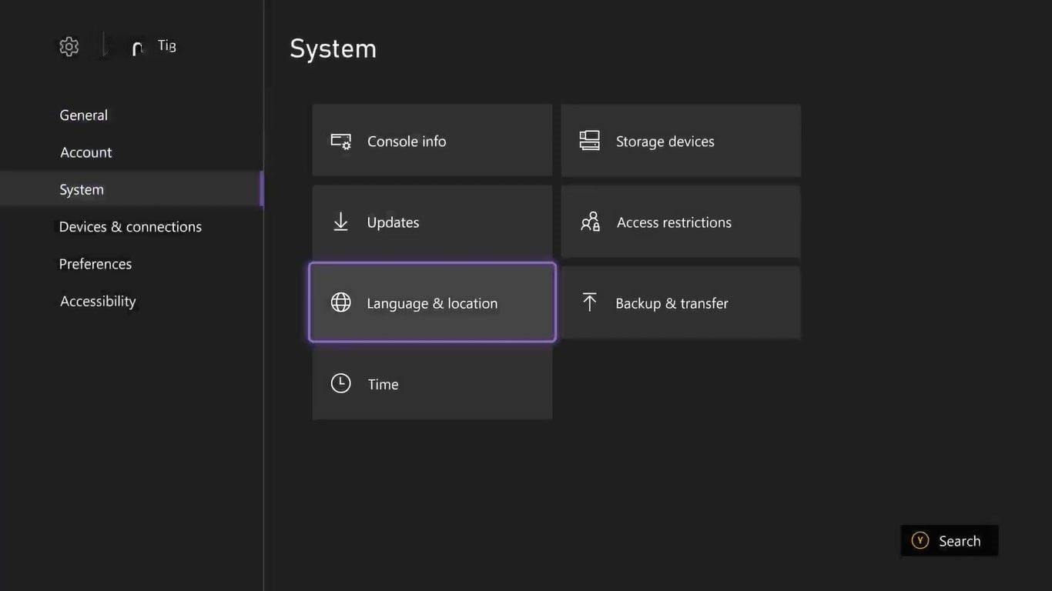Screen dimensions: 1052x591
Task: Click the Backup & transfer upload icon
Action: pyautogui.click(x=589, y=302)
